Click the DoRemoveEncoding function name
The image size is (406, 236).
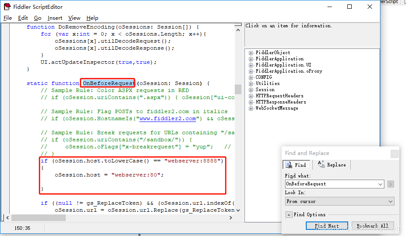[x=86, y=27]
